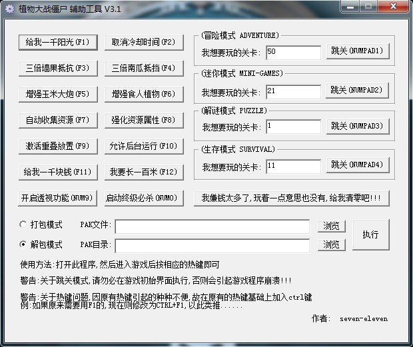Image resolution: width=413 pixels, height=347 pixels.
Task: Click 跳关 (NUMPAD4) for Survival mode
Action: 358,165
